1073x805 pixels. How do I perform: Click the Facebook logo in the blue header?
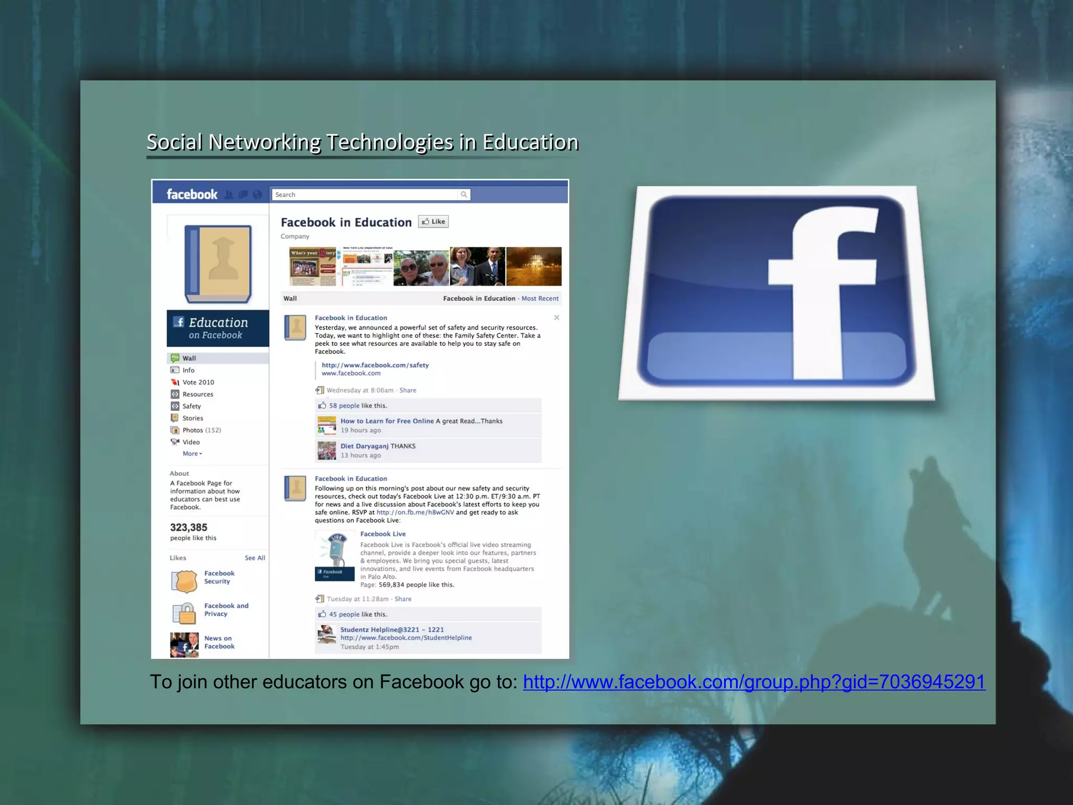(x=192, y=194)
